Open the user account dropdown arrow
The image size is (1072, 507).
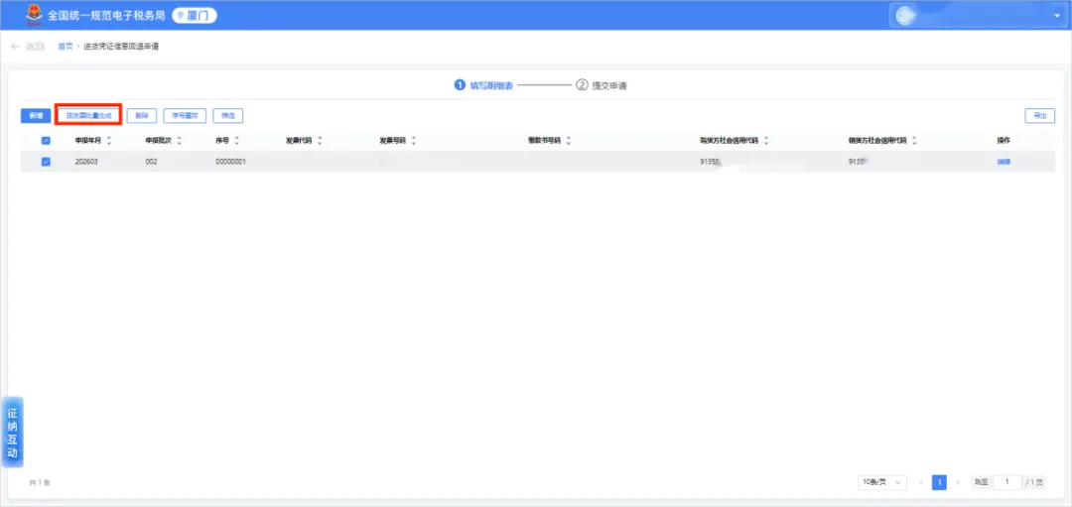click(x=1056, y=16)
